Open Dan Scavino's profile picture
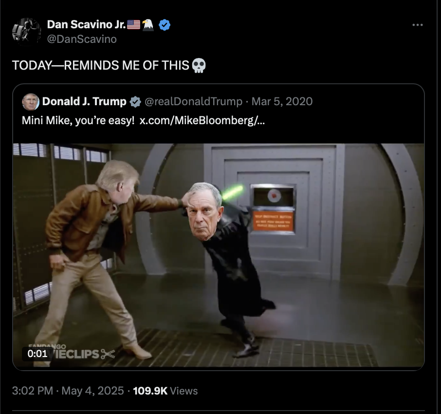Screen dimensions: 441x414 click(x=26, y=31)
